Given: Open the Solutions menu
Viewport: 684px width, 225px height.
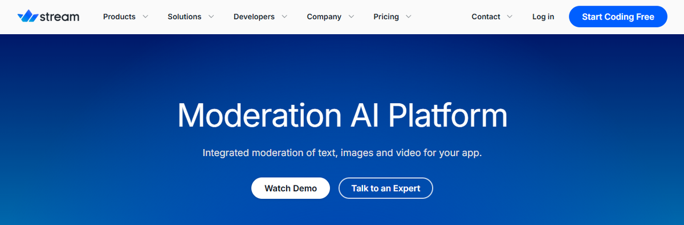Looking at the screenshot, I should pos(184,17).
